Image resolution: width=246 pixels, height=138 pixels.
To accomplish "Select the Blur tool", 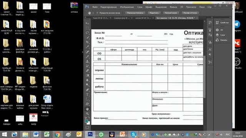I will pos(87,80).
